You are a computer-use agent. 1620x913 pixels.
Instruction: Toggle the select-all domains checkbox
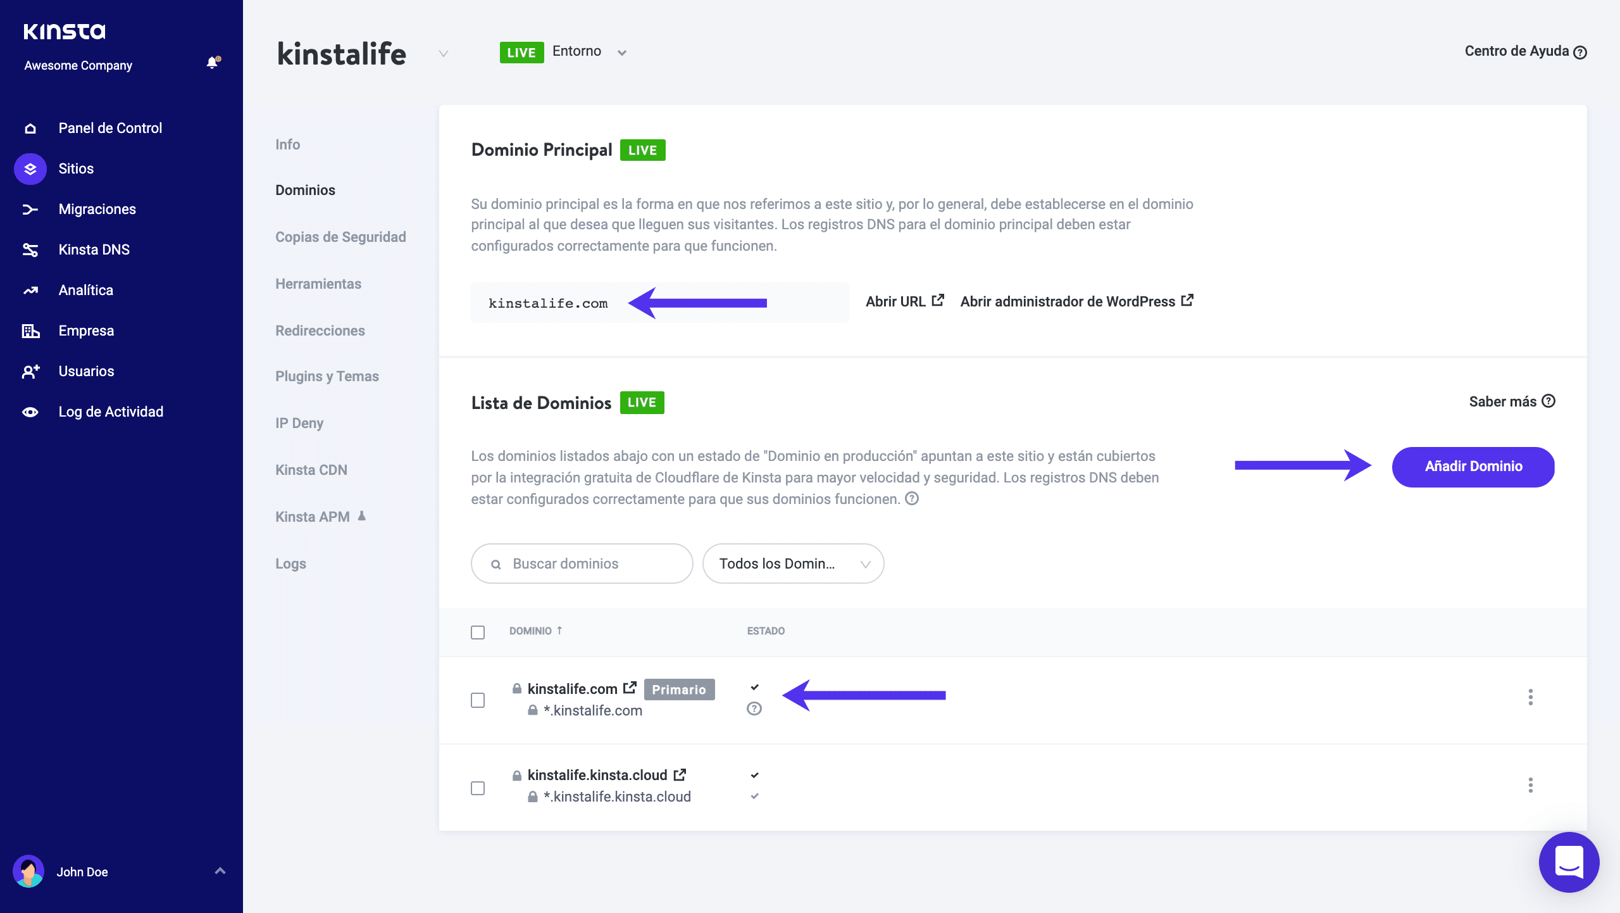[x=478, y=633]
